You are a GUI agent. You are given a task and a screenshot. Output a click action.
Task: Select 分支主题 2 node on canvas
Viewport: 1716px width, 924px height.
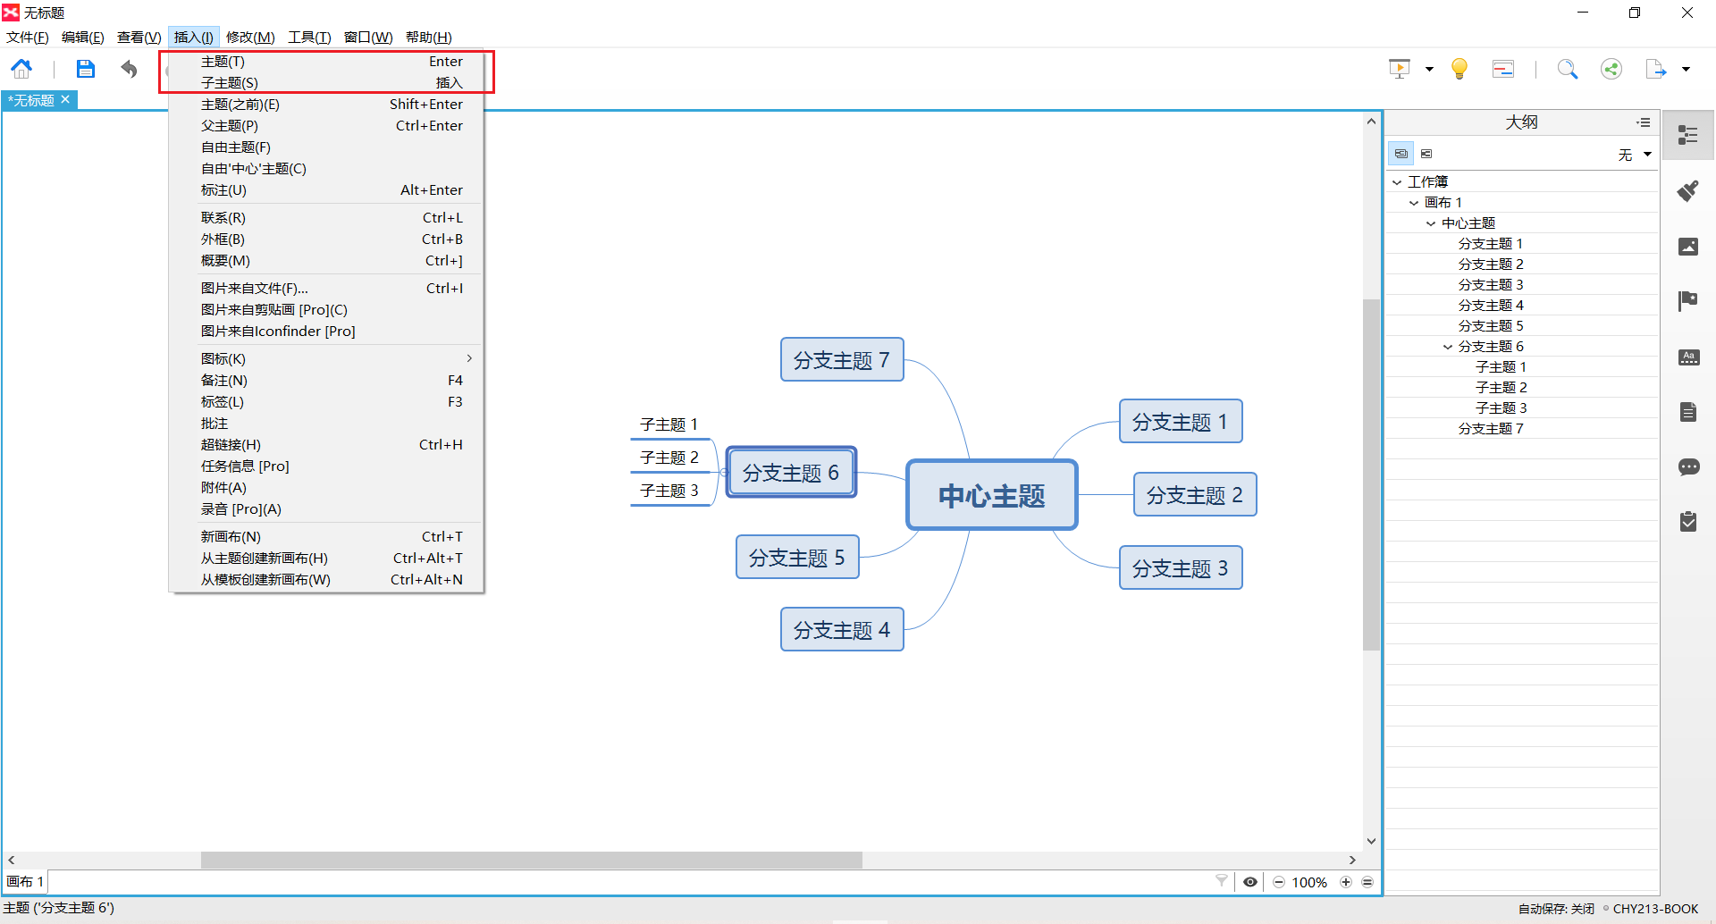(x=1195, y=494)
